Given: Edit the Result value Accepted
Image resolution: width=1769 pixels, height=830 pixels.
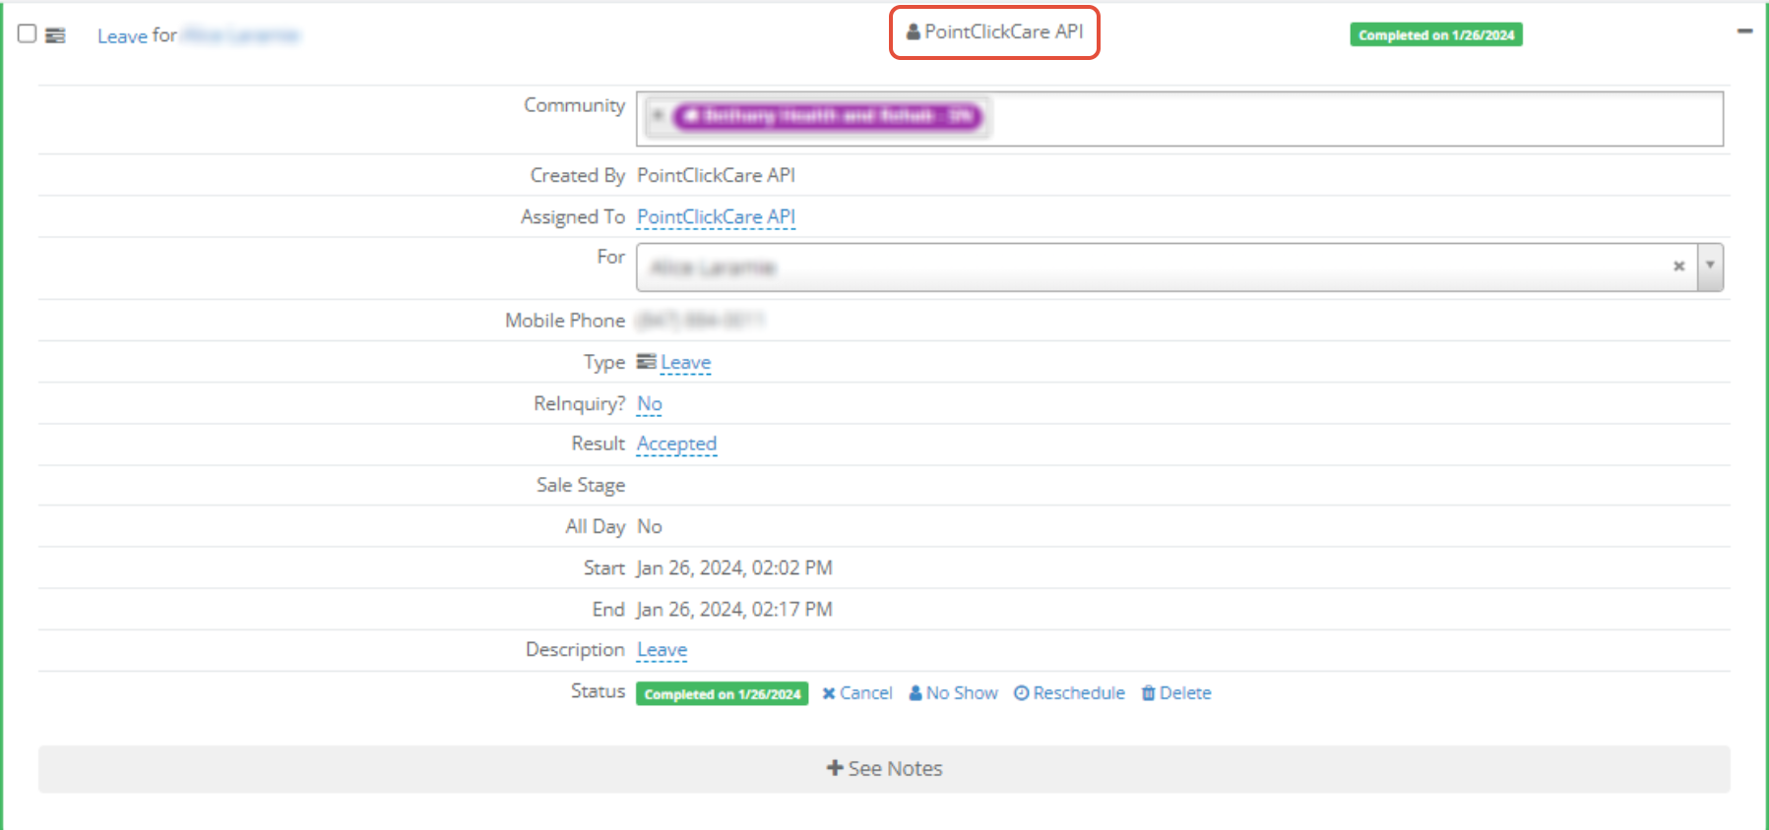Looking at the screenshot, I should pos(676,444).
